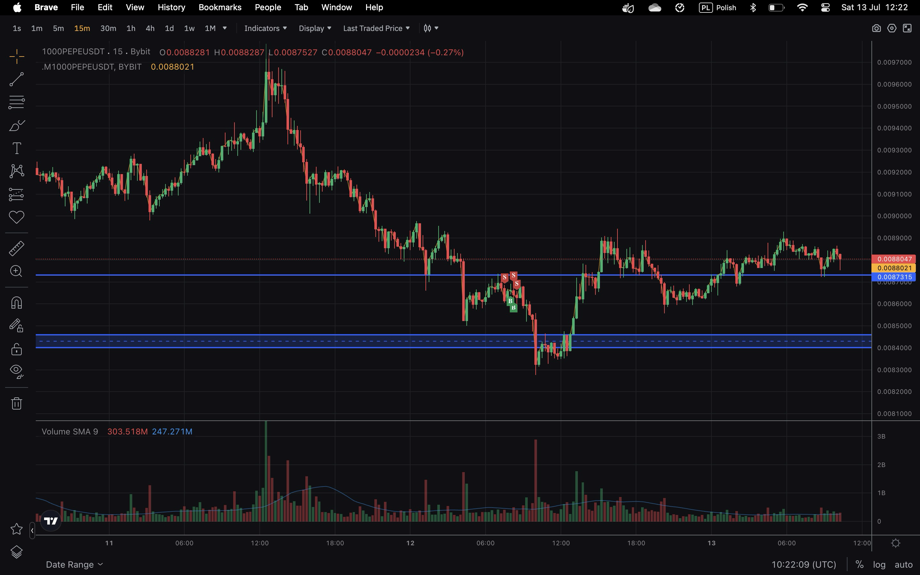Open the Wi-Fi status menu
The height and width of the screenshot is (575, 920).
[802, 7]
